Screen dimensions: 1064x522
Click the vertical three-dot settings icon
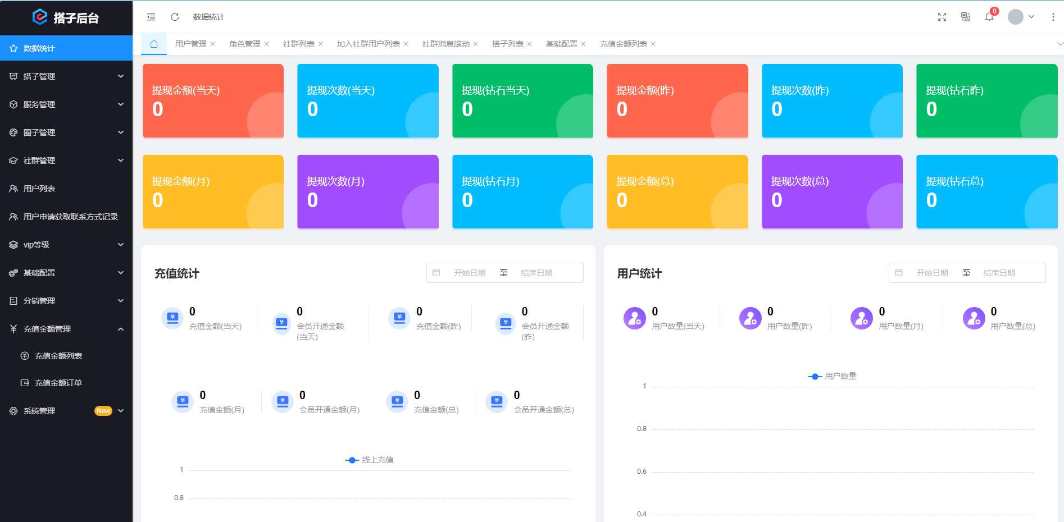(1053, 17)
